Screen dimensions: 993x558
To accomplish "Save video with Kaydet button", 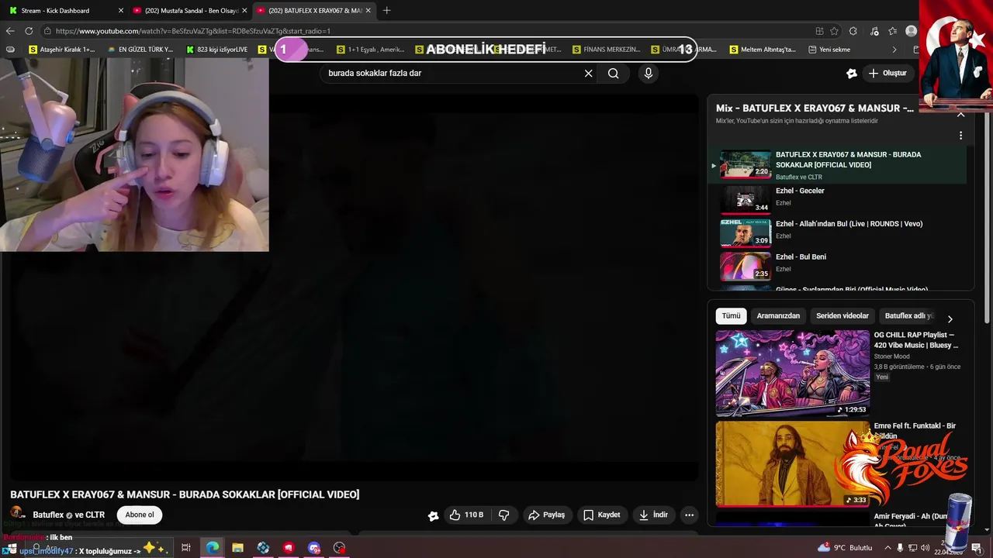I will [x=601, y=515].
